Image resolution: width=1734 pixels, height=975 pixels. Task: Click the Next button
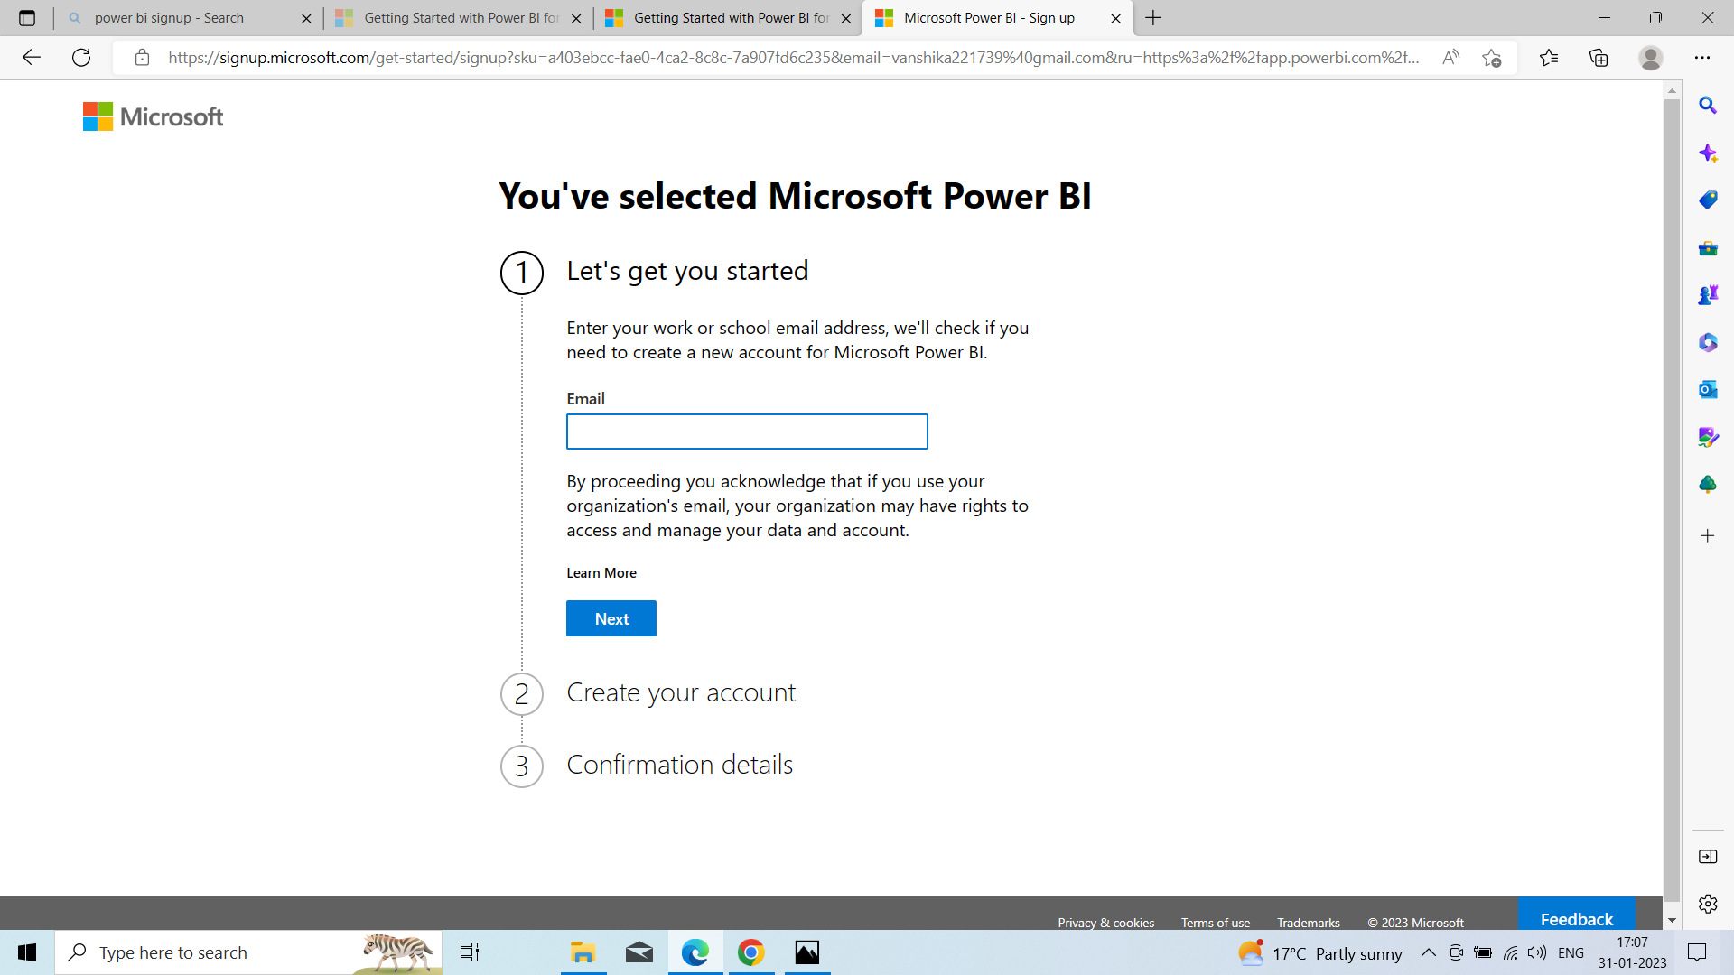(x=611, y=618)
